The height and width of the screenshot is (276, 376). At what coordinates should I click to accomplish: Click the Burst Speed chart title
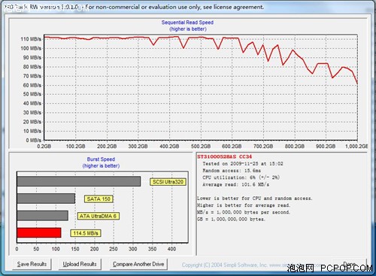pos(101,159)
